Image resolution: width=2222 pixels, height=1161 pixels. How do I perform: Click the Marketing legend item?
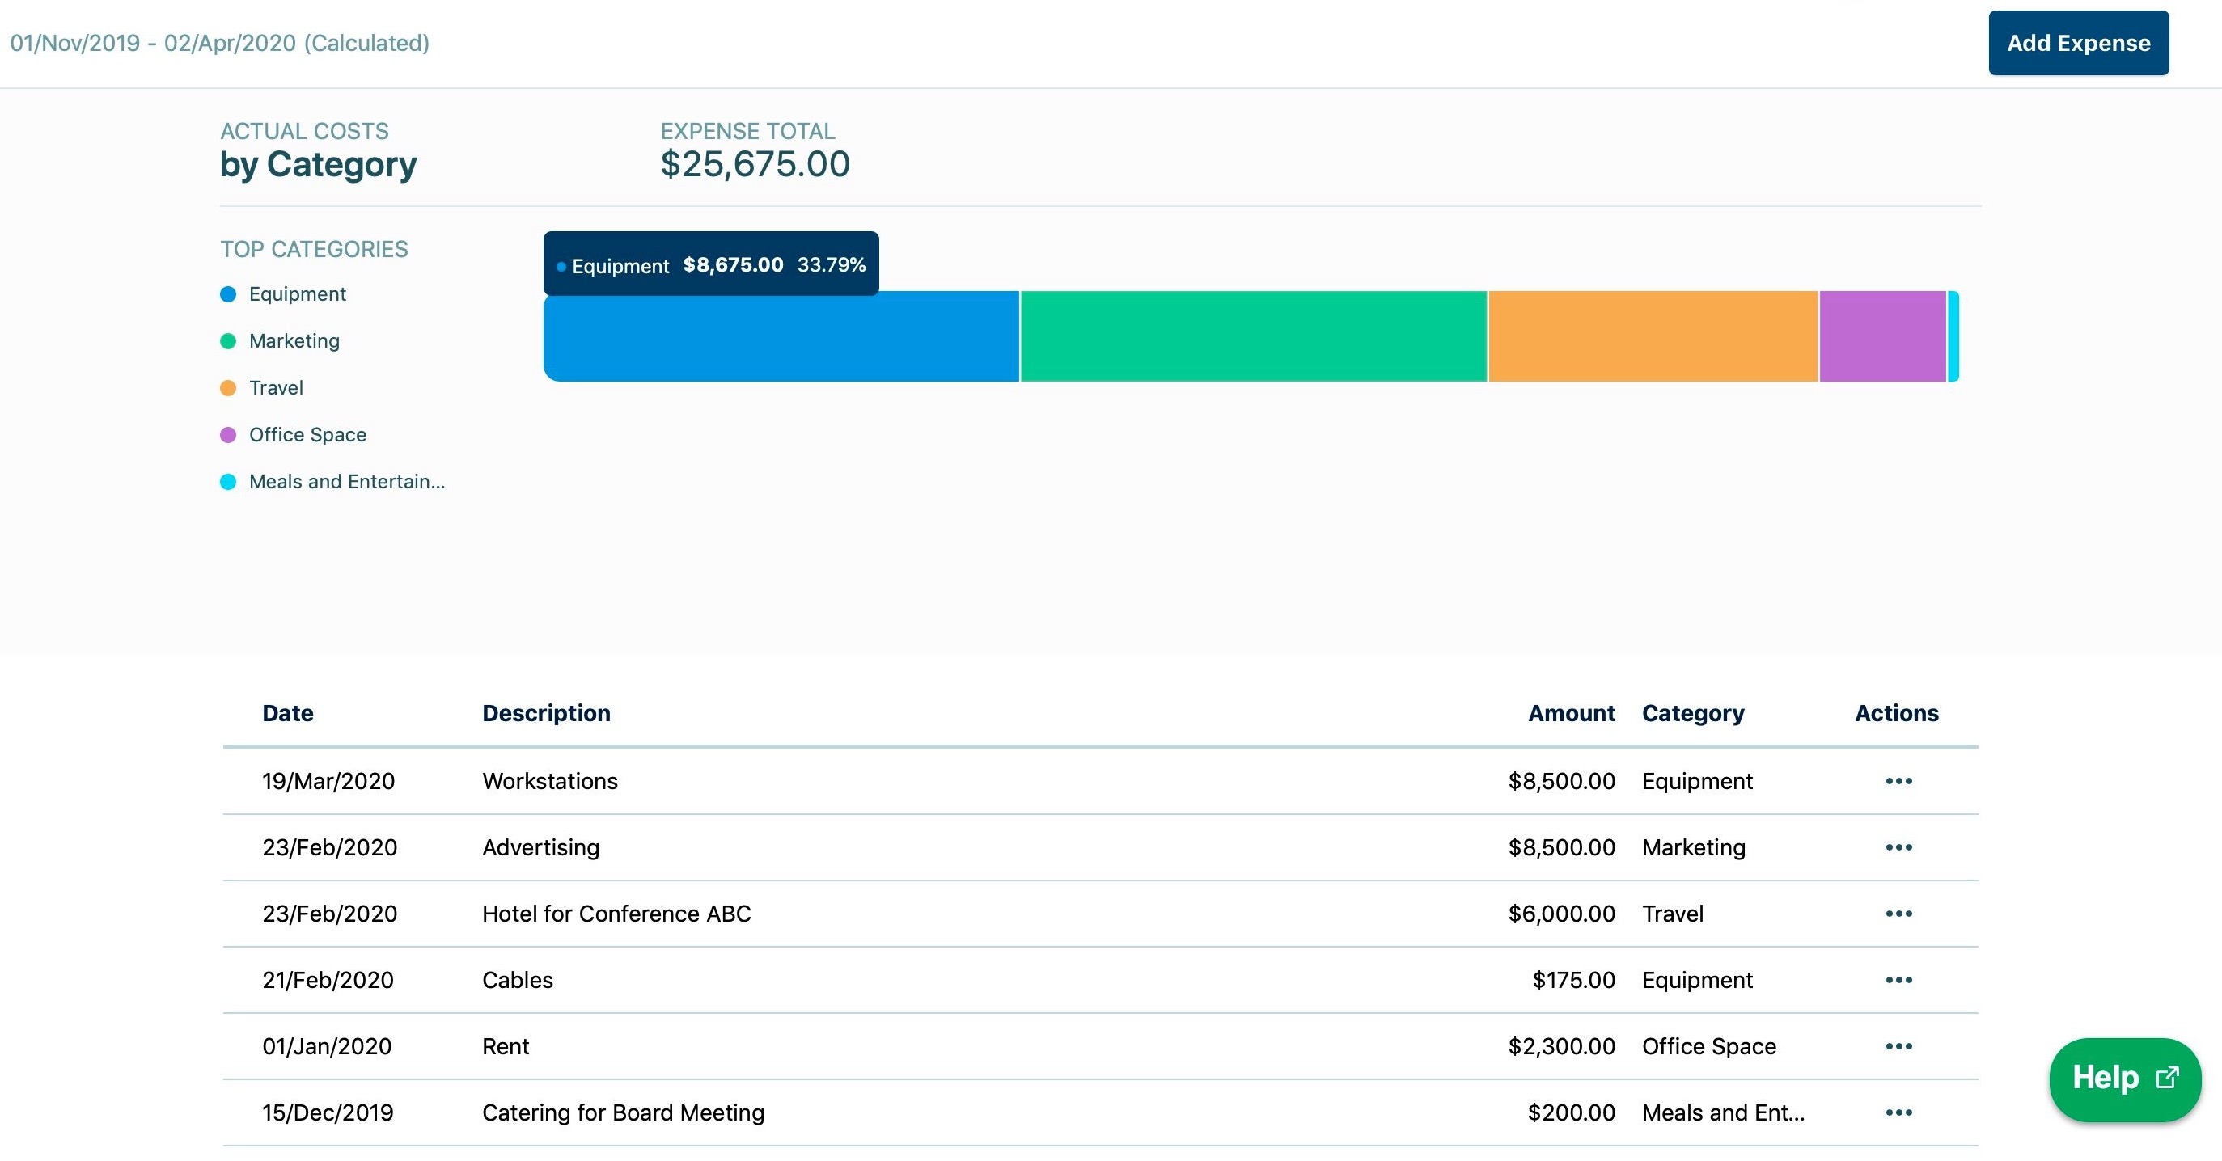point(294,341)
